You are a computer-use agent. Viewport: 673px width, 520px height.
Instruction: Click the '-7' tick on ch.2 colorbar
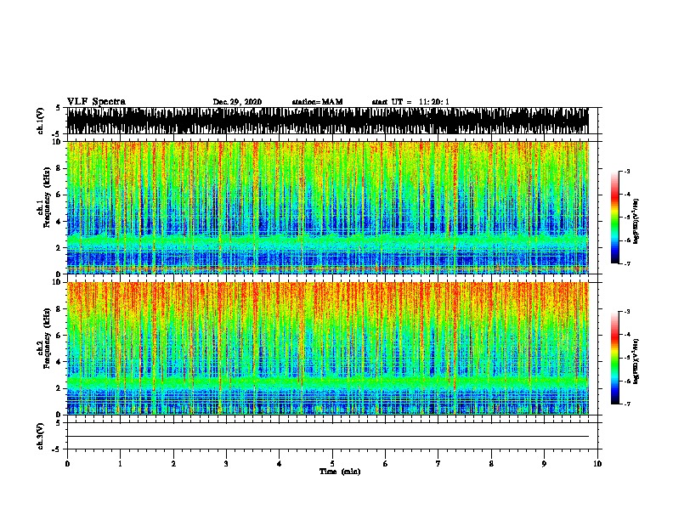(x=627, y=404)
